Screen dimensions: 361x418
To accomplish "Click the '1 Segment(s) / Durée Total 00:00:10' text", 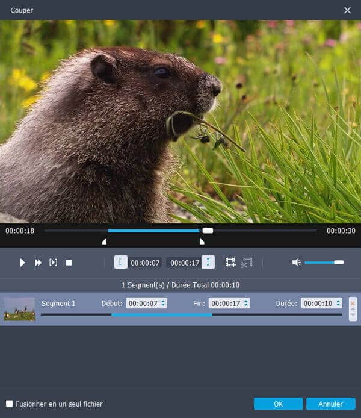I will tap(180, 285).
